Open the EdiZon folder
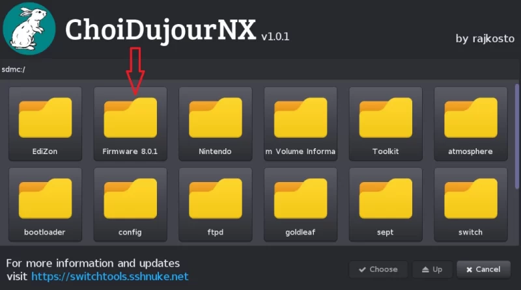 [45, 124]
